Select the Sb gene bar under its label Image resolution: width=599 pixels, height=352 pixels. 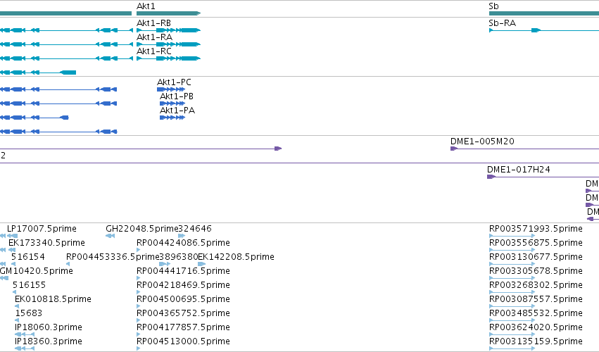pyautogui.click(x=543, y=13)
